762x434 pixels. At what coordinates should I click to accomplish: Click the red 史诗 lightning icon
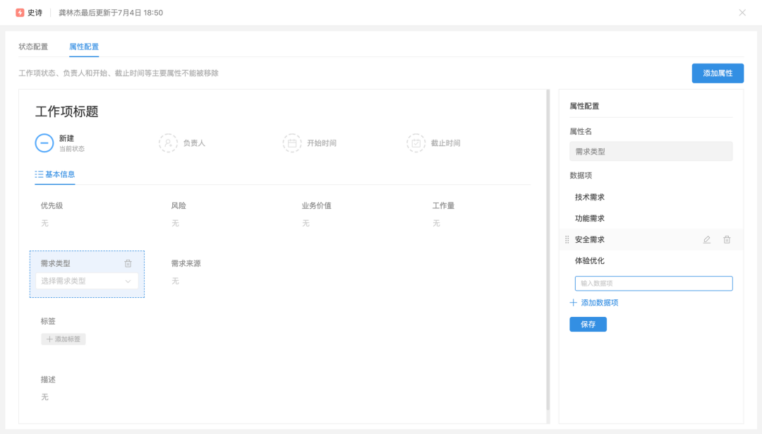20,13
